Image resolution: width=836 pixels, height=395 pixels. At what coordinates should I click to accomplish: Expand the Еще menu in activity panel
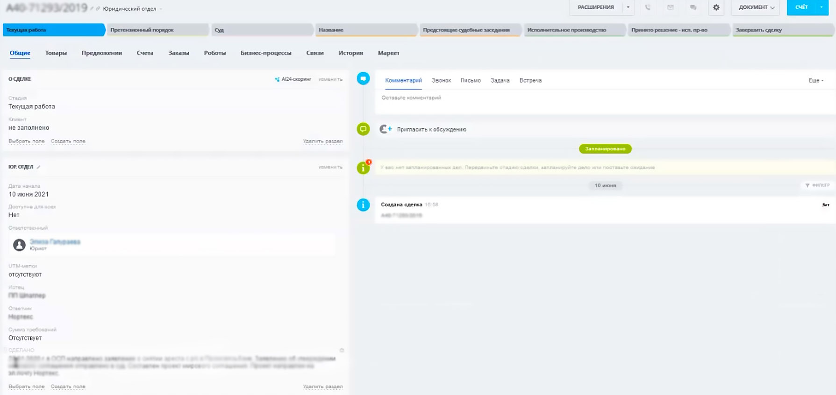click(x=816, y=80)
